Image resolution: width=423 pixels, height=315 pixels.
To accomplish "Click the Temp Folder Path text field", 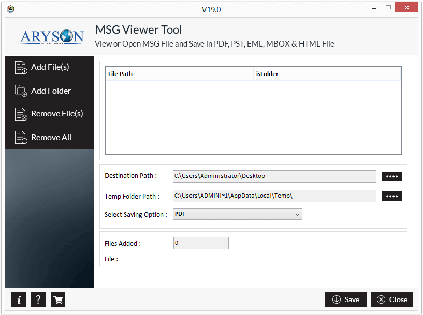I will click(x=274, y=196).
